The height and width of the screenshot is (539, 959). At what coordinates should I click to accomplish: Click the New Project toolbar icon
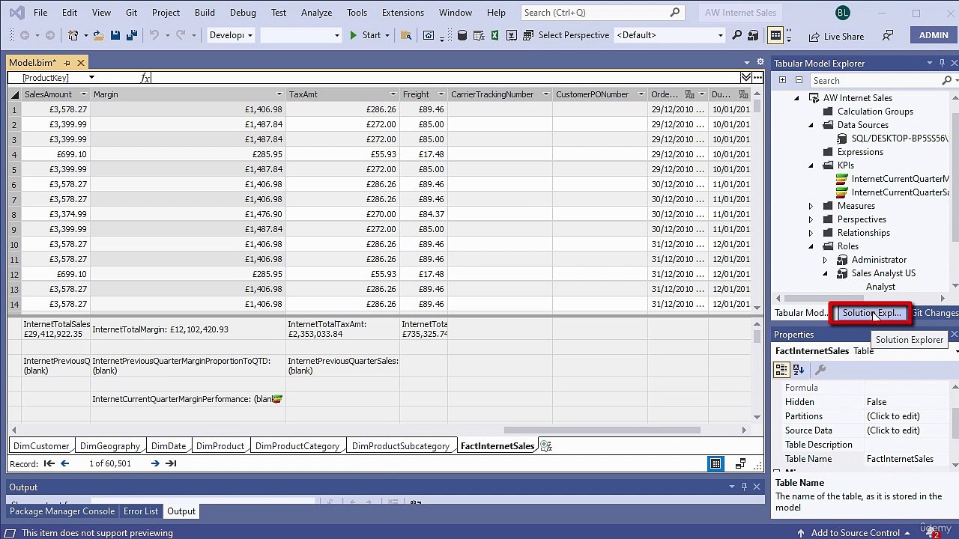click(73, 35)
